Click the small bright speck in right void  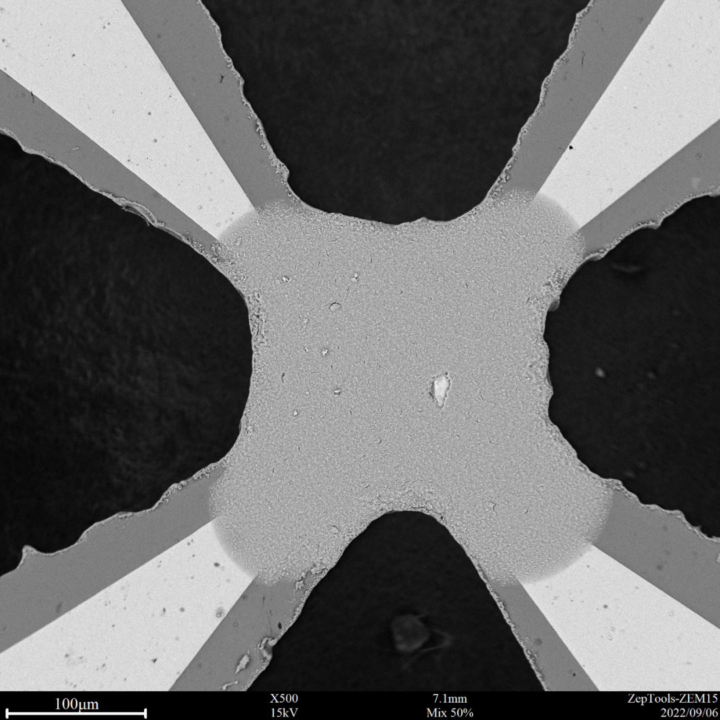click(x=600, y=372)
